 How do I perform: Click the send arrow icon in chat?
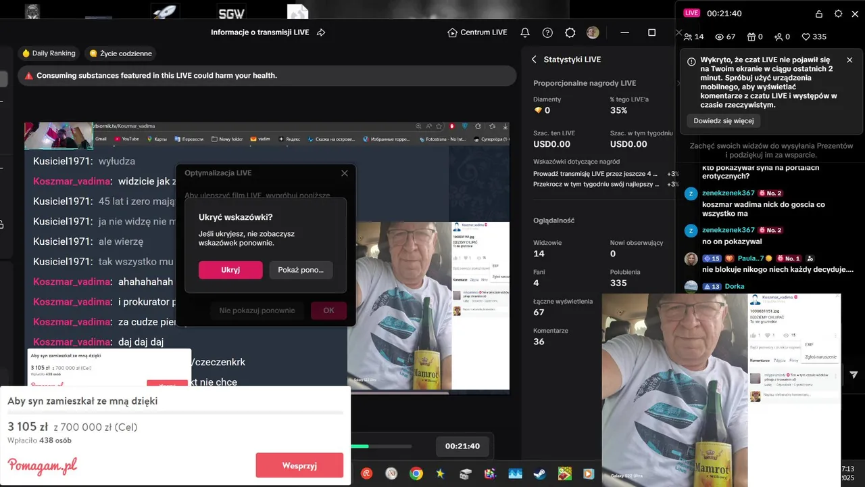coord(854,374)
